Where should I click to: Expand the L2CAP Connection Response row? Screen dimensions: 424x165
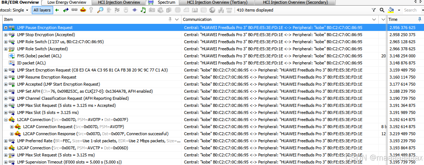point(12,134)
